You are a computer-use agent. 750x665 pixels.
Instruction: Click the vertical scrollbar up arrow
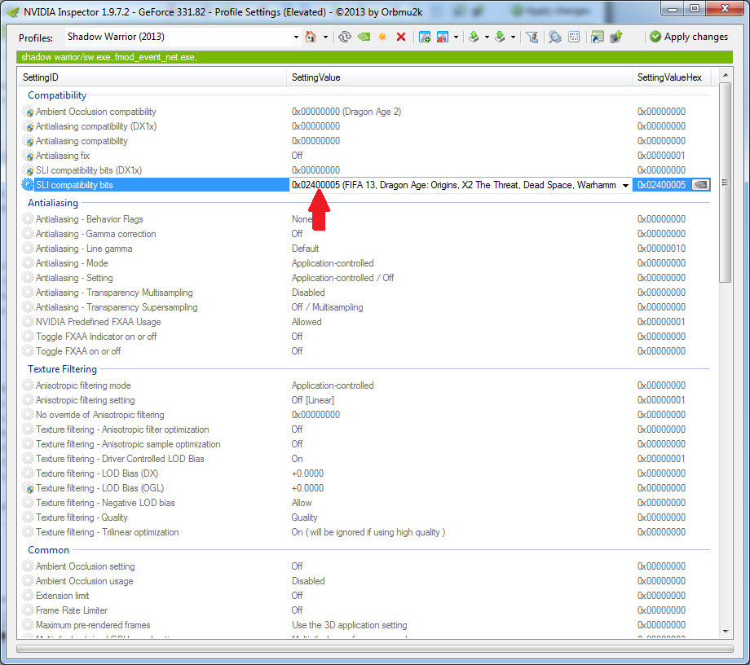(726, 75)
